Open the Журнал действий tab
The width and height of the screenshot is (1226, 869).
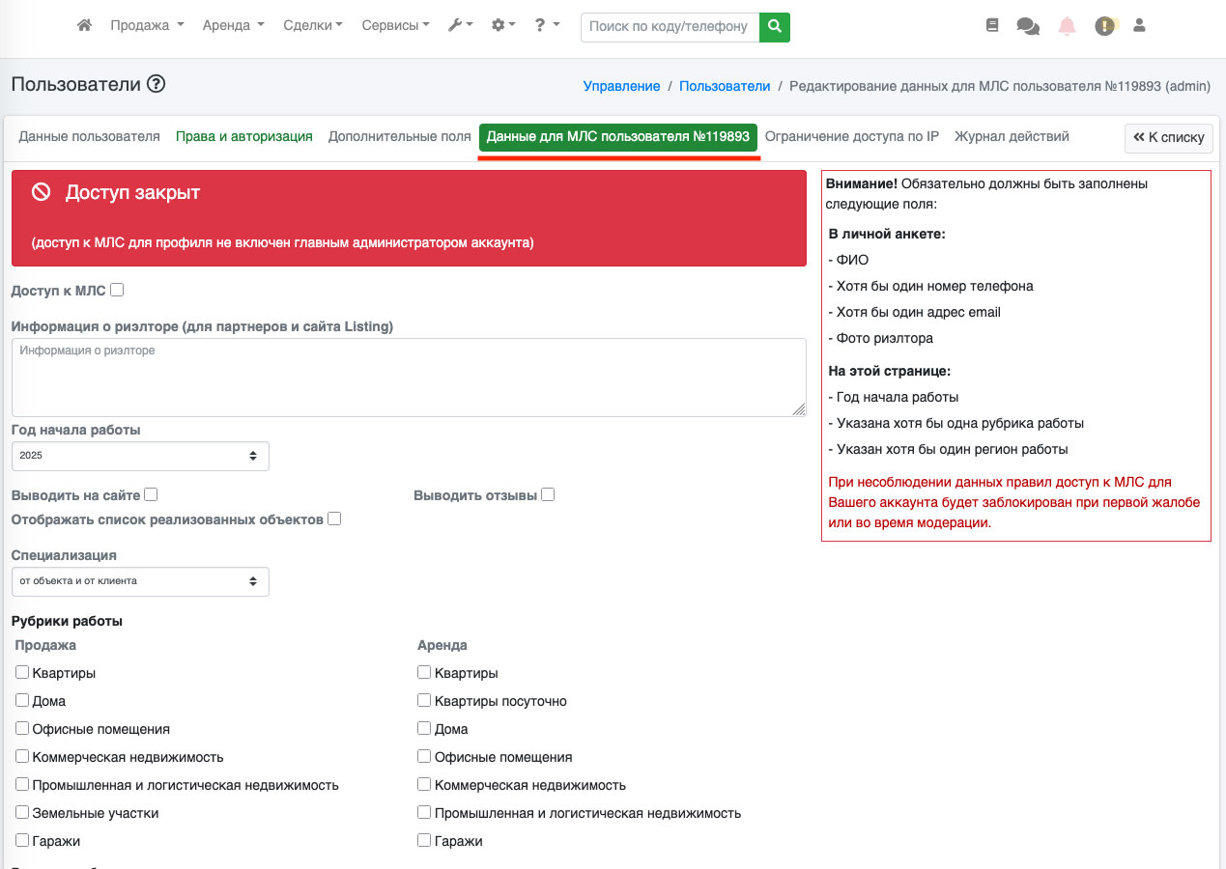[1012, 137]
